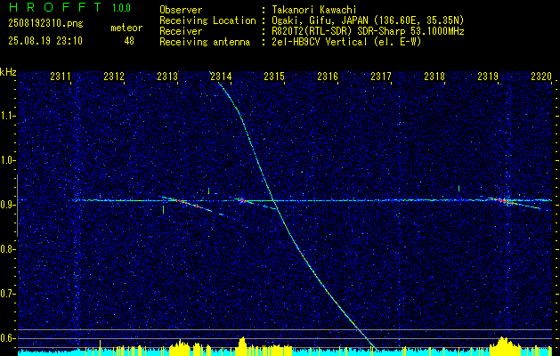Click the Receiver label

point(181,31)
